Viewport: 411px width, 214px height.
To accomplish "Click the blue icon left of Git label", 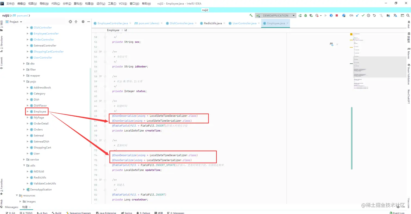I will (344, 15).
